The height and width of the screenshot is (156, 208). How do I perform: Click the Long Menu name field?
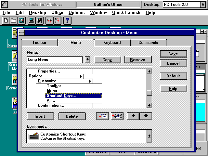tap(55, 60)
